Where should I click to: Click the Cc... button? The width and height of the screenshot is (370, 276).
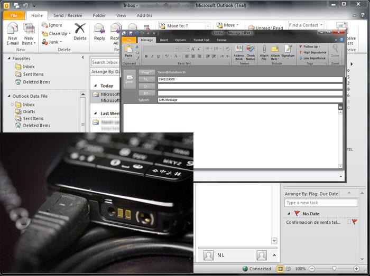(x=147, y=86)
